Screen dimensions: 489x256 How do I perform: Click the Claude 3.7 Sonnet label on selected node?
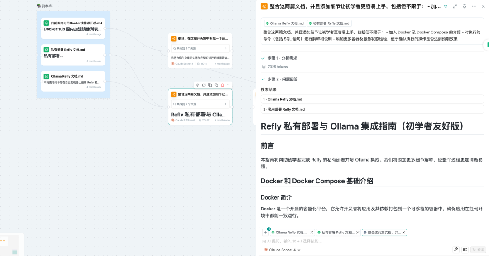point(185,120)
